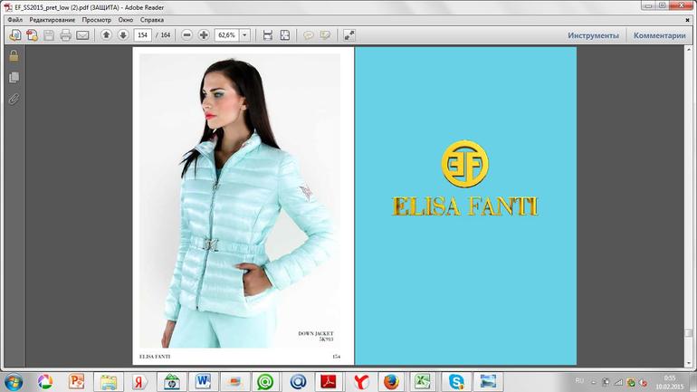Open Yandex Я shortcut in taskbar
697x392 pixels.
click(x=139, y=382)
